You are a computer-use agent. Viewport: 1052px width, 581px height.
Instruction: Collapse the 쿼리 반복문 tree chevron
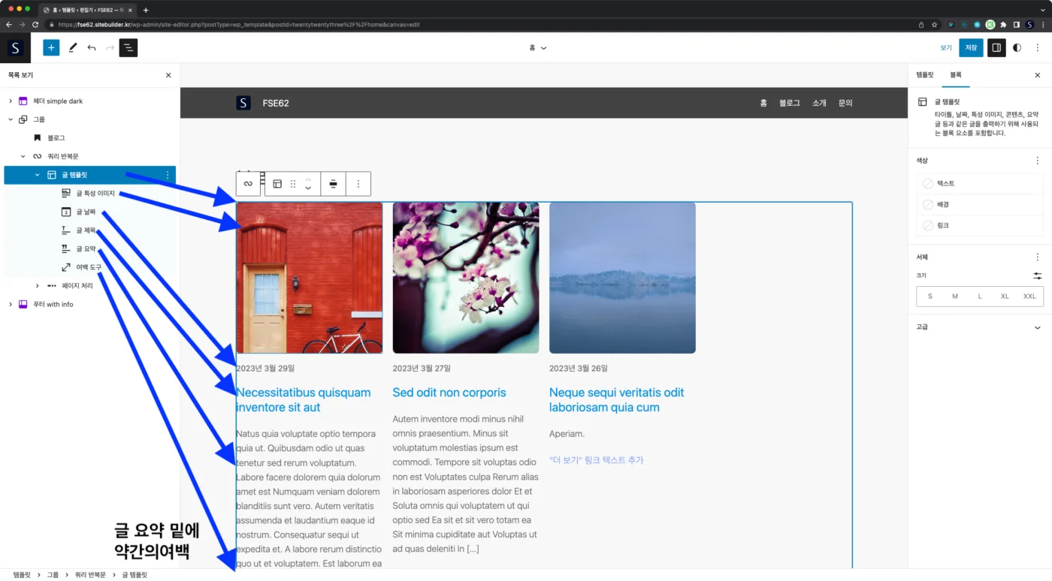(x=23, y=156)
